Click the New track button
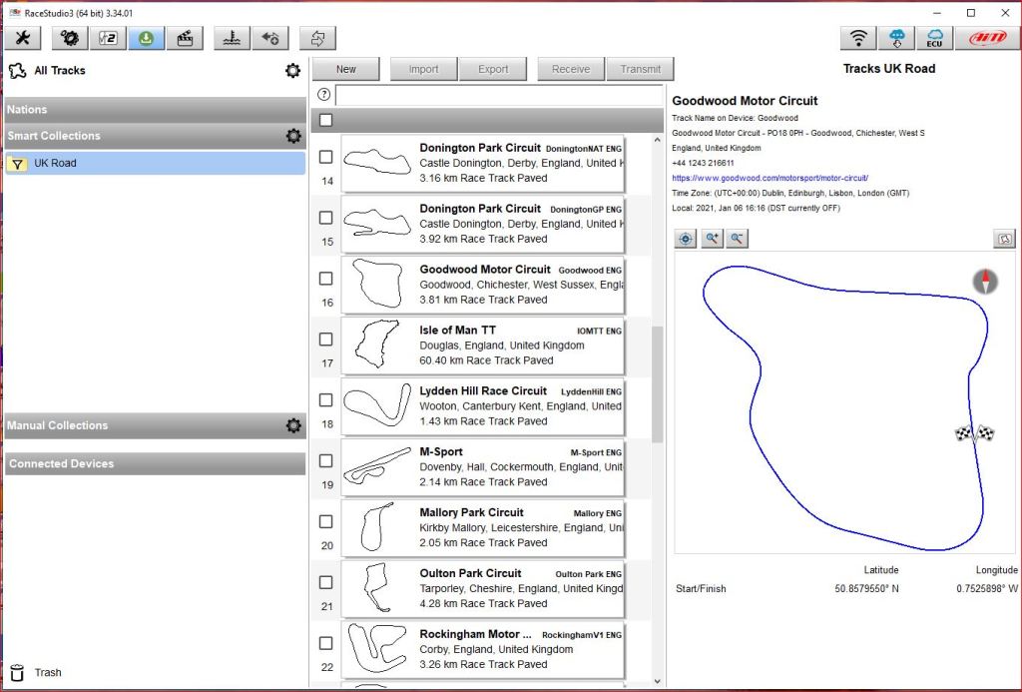Image resolution: width=1022 pixels, height=692 pixels. pos(346,69)
